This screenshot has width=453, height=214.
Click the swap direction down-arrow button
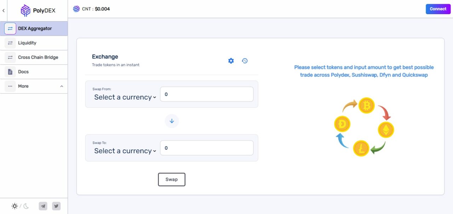(x=172, y=121)
